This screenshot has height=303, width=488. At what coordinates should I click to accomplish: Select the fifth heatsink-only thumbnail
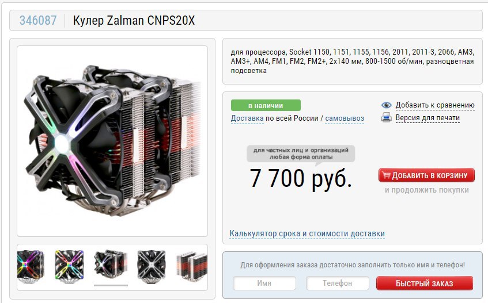pos(191,267)
